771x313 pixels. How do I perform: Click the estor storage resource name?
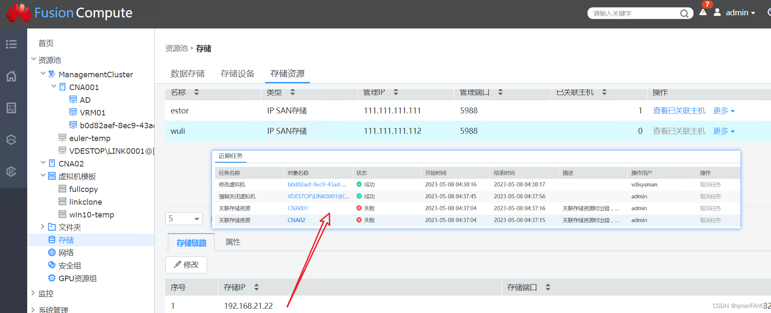[179, 111]
